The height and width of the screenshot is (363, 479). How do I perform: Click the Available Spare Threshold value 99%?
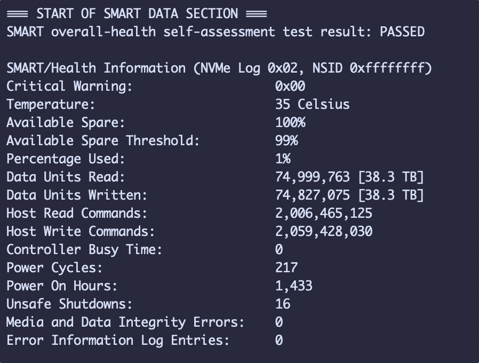pos(286,141)
